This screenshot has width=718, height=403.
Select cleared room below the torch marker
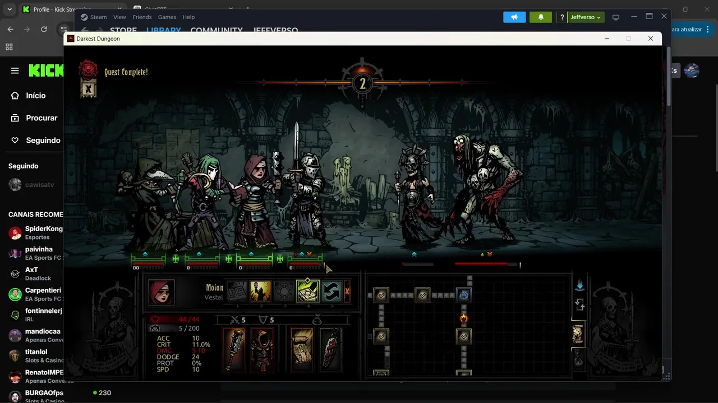click(x=463, y=336)
